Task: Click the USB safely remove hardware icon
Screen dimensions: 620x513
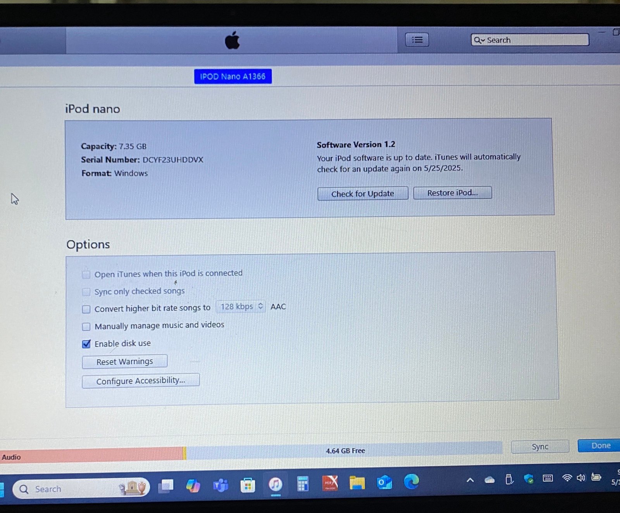Action: point(509,480)
